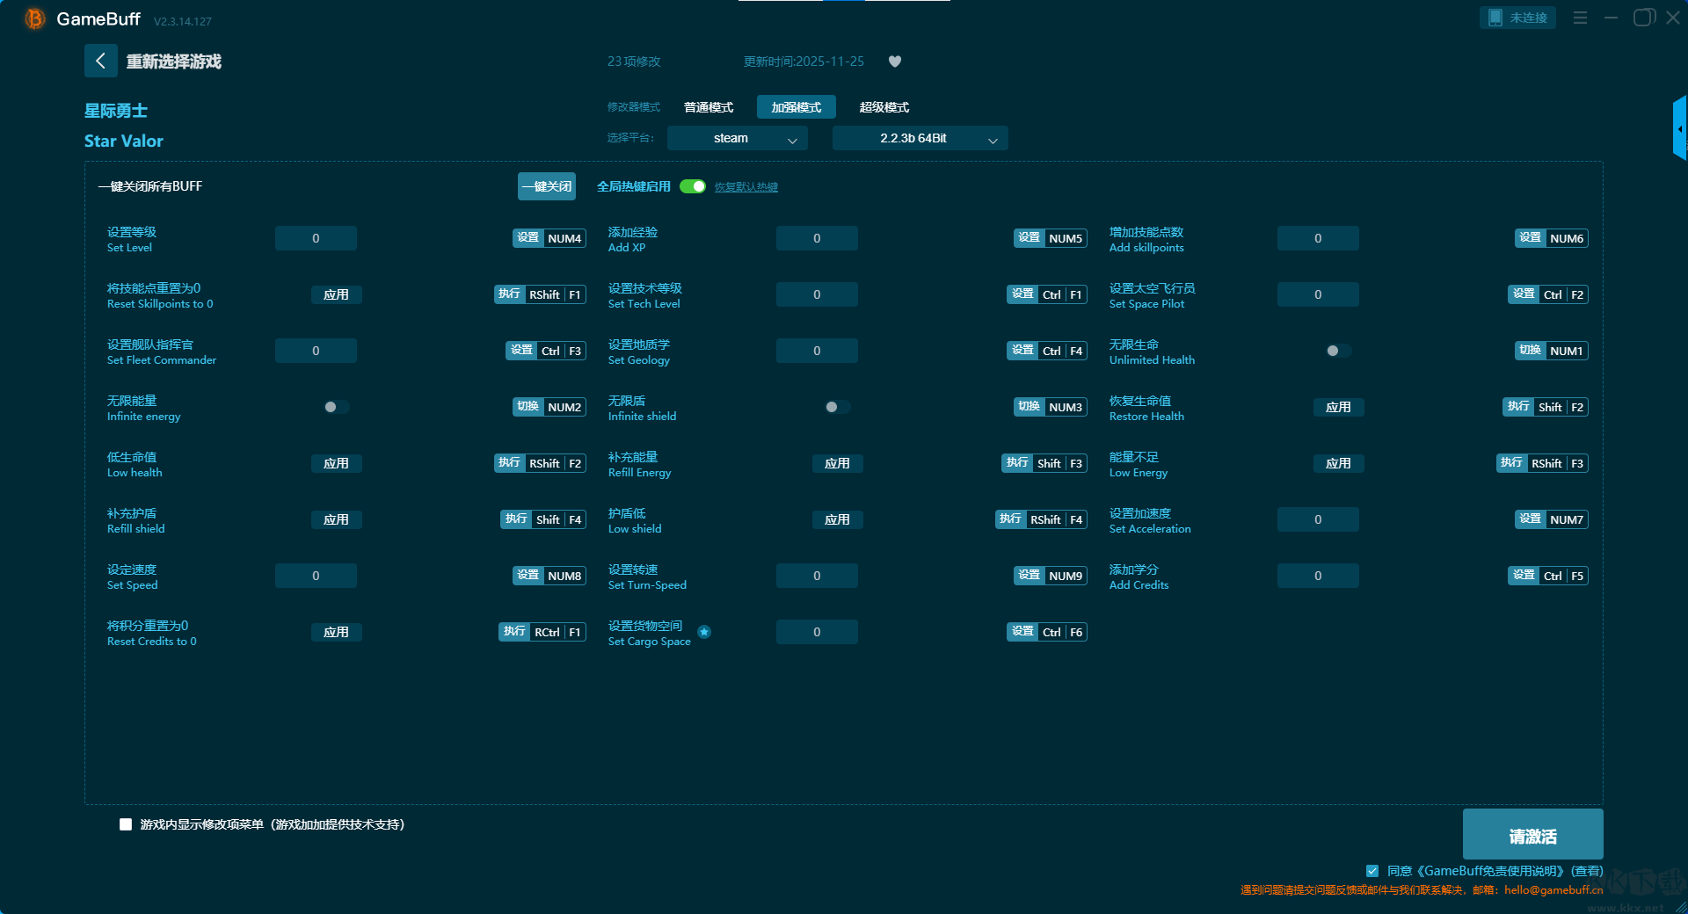Image resolution: width=1688 pixels, height=914 pixels.
Task: Check the in-game trainer menu checkbox
Action: 126,824
